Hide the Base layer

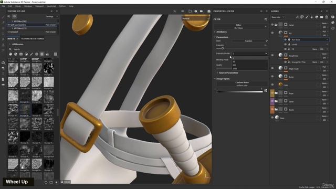272,118
